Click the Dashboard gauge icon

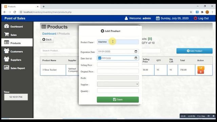coord(6,26)
